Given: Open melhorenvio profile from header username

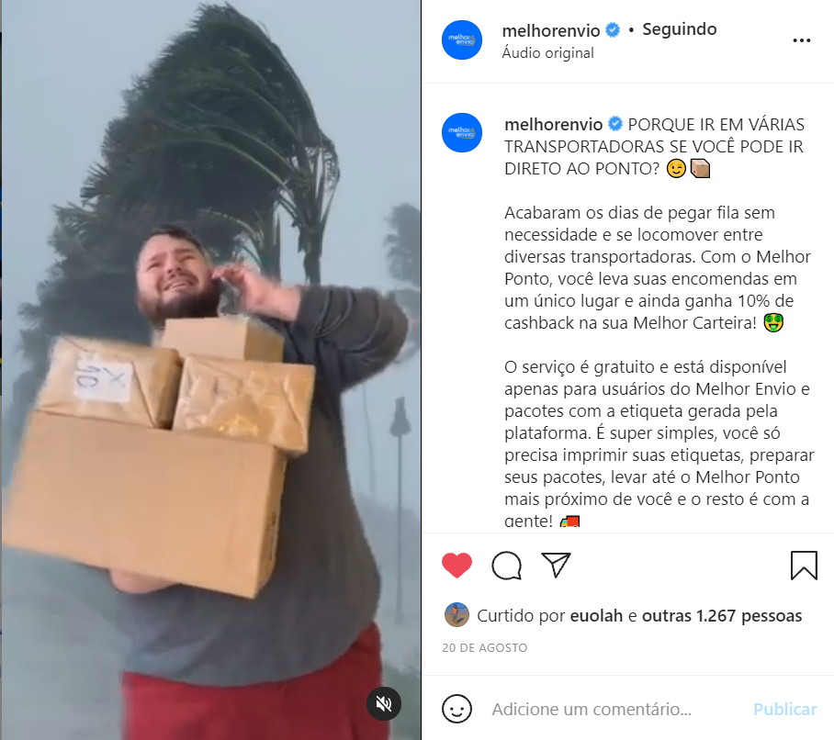Looking at the screenshot, I should click(551, 31).
